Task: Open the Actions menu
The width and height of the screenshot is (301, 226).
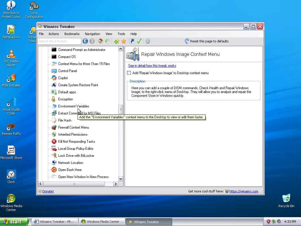Action: [53, 34]
